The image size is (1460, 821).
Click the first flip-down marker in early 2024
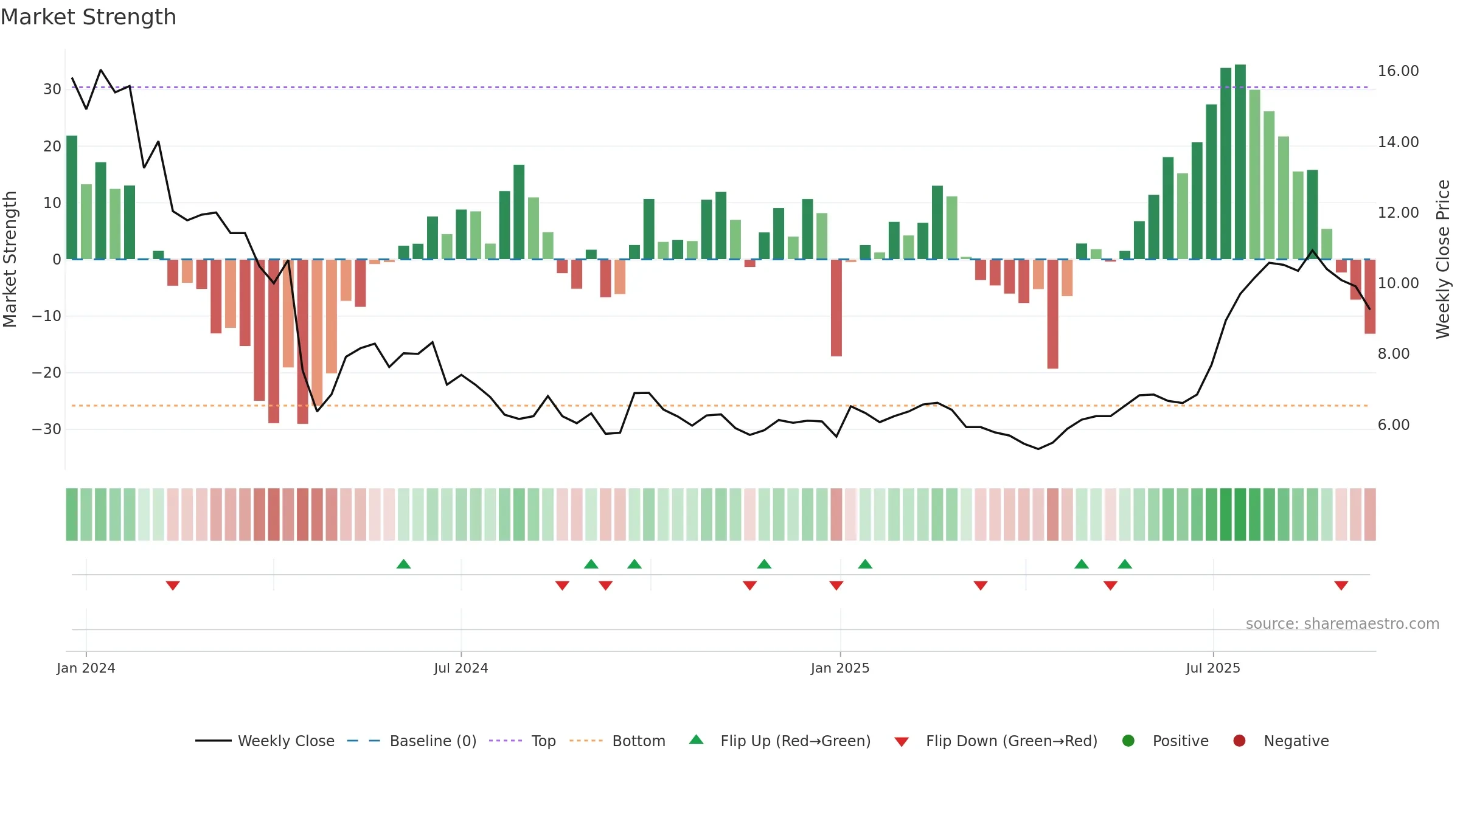[173, 586]
